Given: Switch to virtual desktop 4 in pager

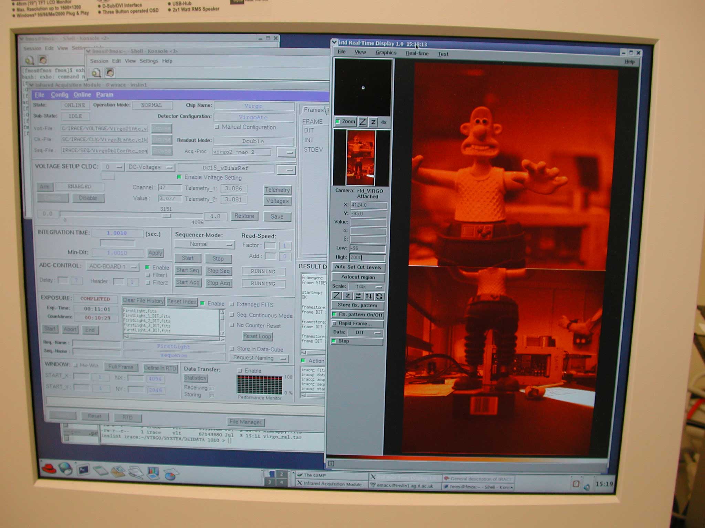Looking at the screenshot, I should (282, 482).
